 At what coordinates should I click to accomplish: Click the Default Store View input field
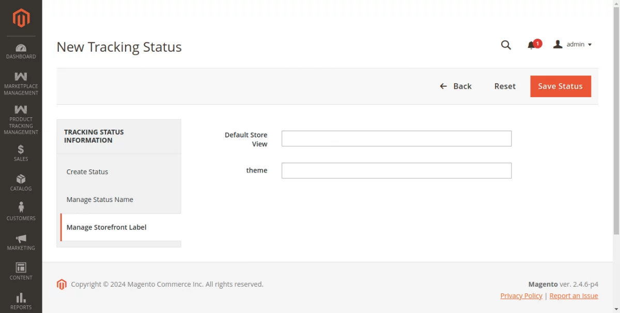click(396, 138)
